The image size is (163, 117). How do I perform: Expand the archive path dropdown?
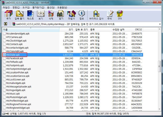tap(160, 24)
